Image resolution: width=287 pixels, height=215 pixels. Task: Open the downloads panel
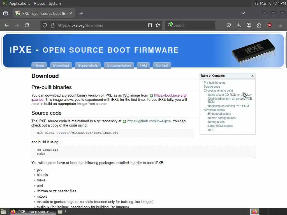click(239, 25)
